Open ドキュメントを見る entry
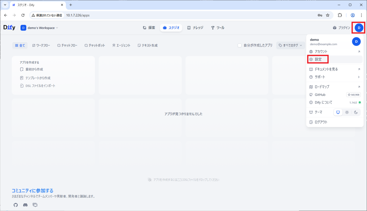Image resolution: width=367 pixels, height=211 pixels. pyautogui.click(x=335, y=69)
